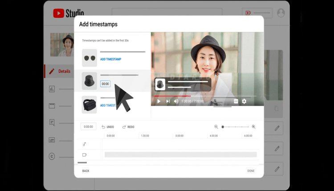Adjust the timeline zoom slider
The height and width of the screenshot is (191, 334).
click(223, 127)
